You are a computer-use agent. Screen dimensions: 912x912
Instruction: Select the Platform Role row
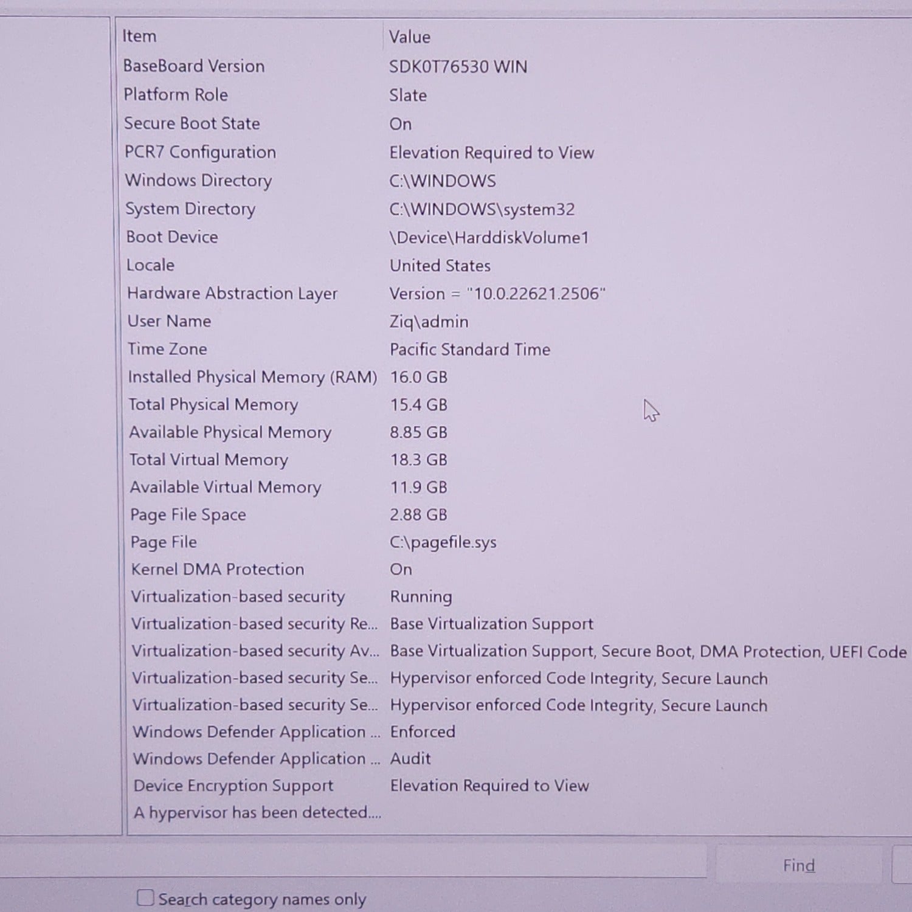coord(176,95)
